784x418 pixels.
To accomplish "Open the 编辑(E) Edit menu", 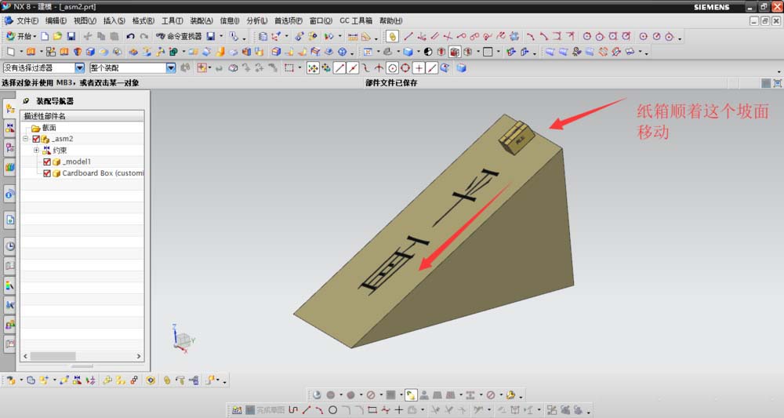I will [x=56, y=21].
